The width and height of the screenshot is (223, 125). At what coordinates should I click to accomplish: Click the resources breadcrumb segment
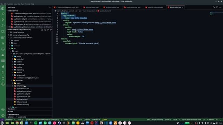pyautogui.click(x=92, y=11)
